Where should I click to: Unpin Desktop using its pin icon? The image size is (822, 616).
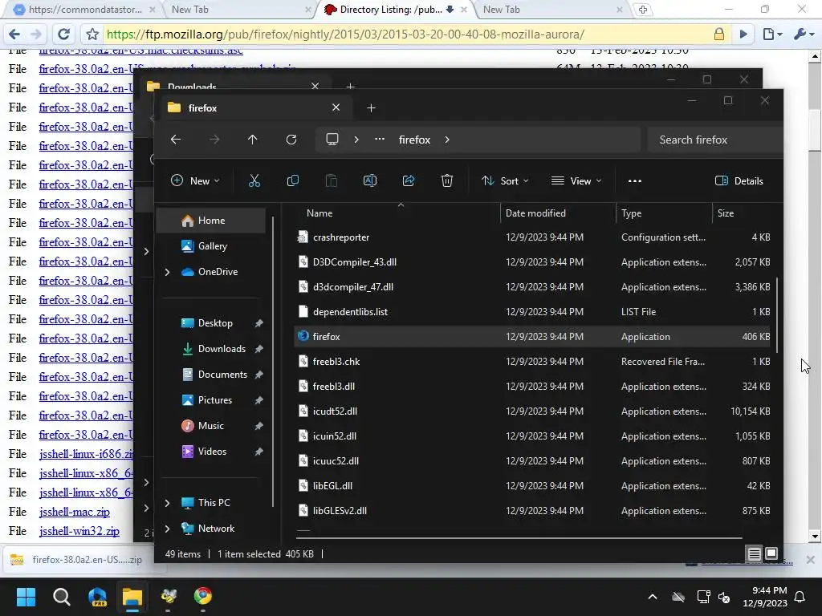click(x=259, y=323)
